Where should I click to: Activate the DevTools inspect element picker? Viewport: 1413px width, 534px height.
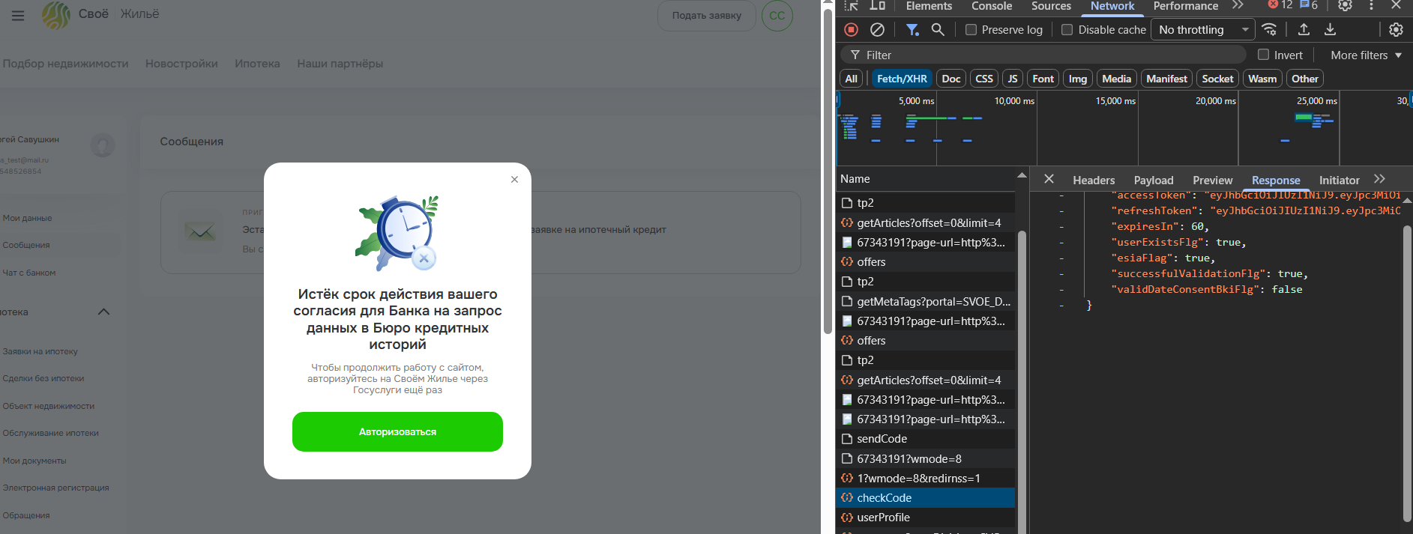pyautogui.click(x=851, y=6)
